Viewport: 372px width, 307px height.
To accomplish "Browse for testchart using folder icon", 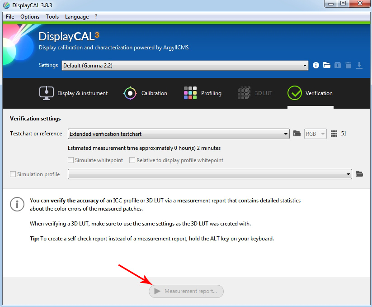I will (x=297, y=134).
